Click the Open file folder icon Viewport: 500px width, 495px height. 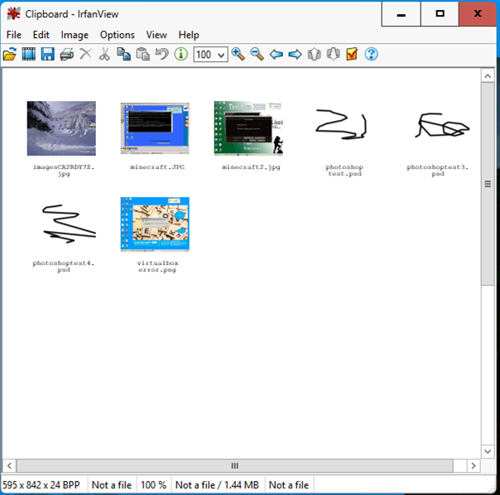(x=10, y=55)
